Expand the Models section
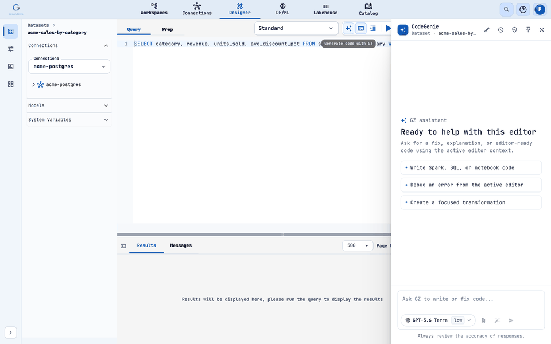 [69, 105]
